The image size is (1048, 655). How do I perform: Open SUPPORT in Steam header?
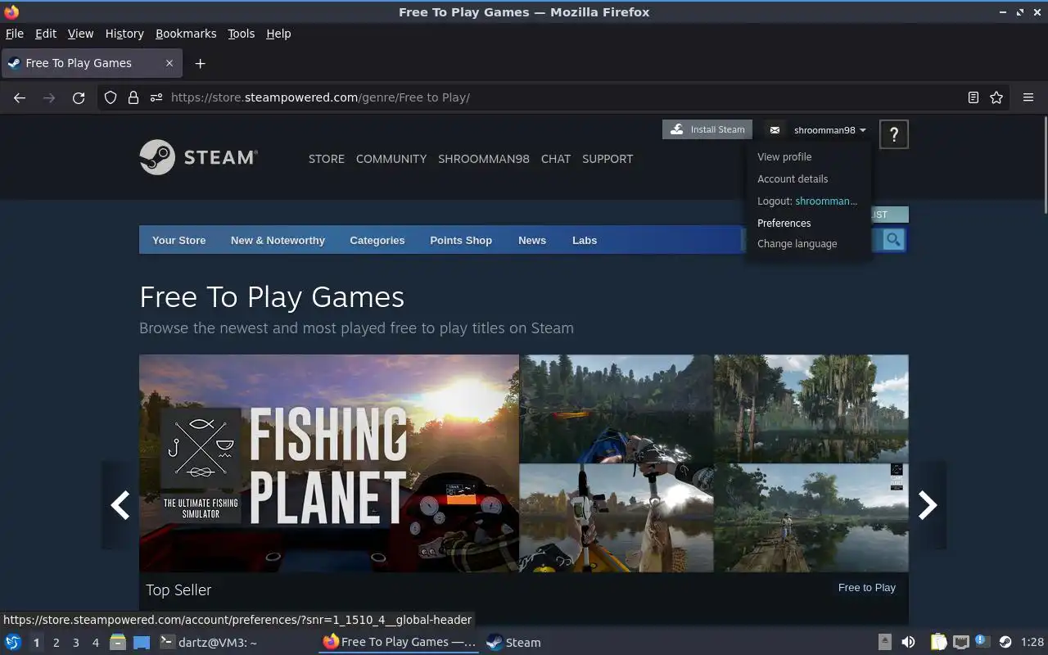click(608, 159)
